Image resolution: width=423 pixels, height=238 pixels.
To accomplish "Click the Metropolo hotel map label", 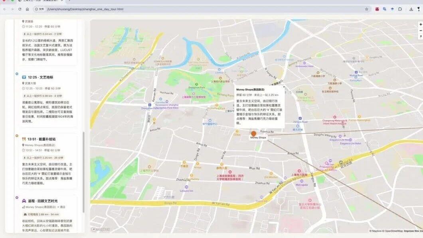I will coord(302,185).
